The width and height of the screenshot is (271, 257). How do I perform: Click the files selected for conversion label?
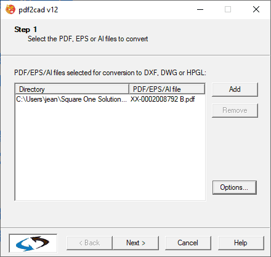pos(110,73)
